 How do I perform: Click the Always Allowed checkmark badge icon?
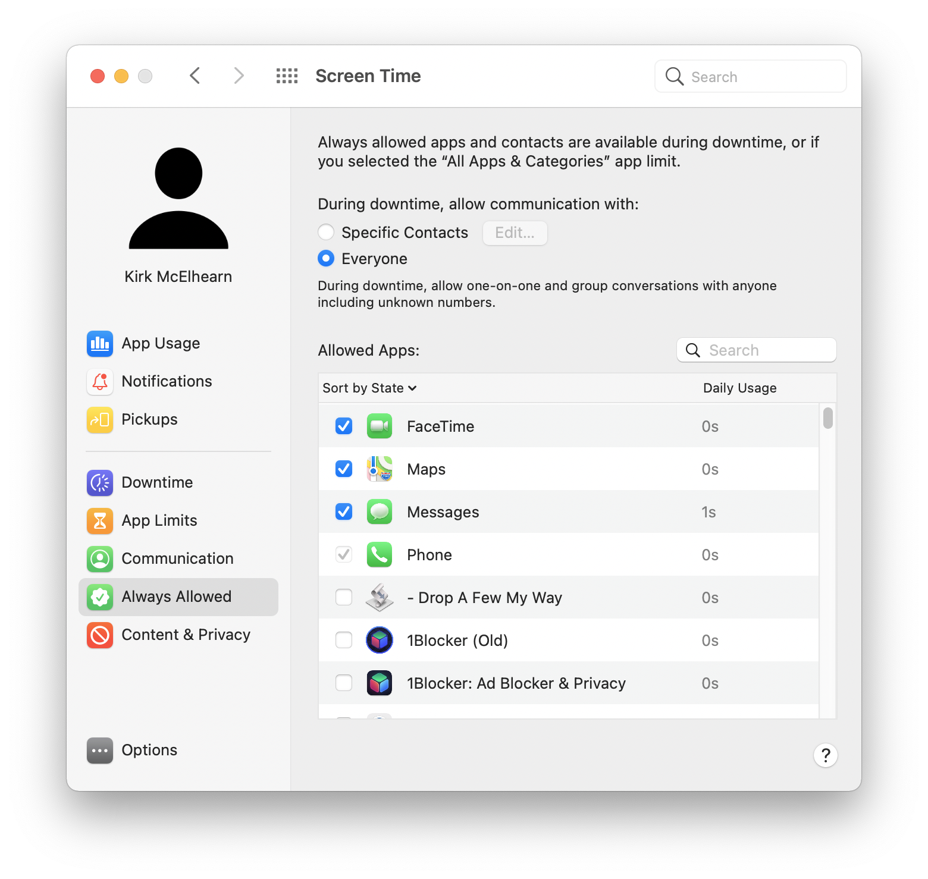point(100,597)
